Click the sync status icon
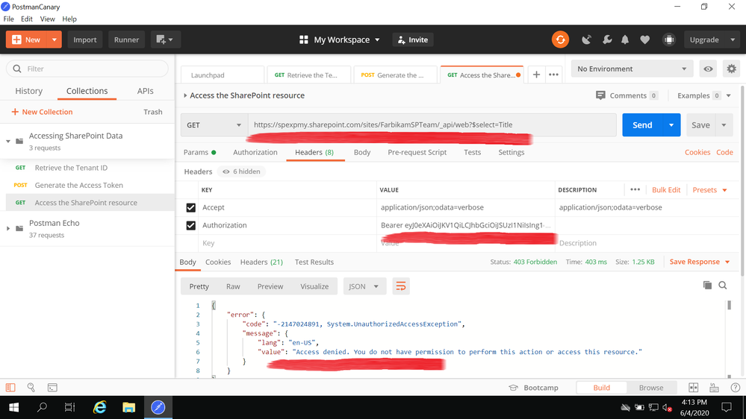 [x=561, y=40]
